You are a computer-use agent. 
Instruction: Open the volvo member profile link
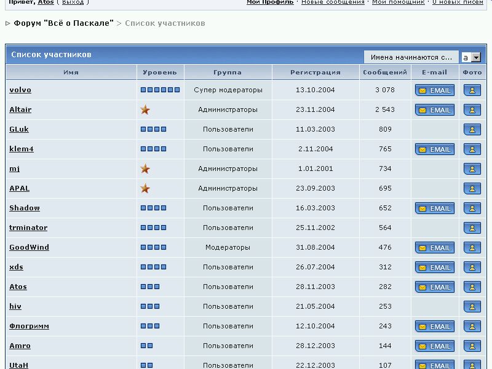pyautogui.click(x=20, y=90)
